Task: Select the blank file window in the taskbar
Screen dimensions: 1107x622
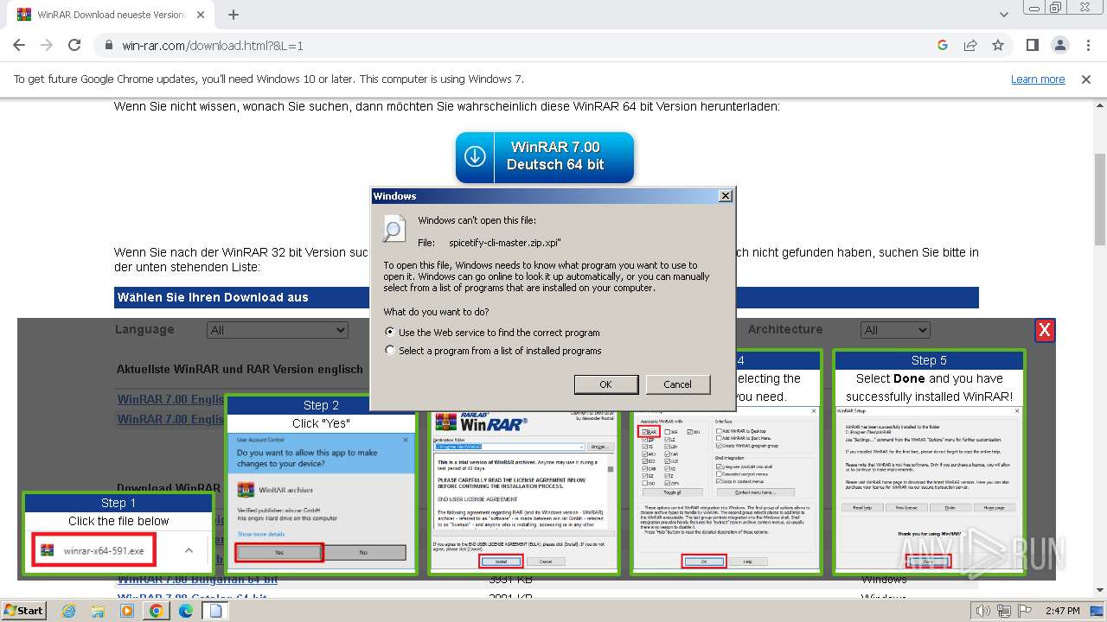Action: coord(214,611)
